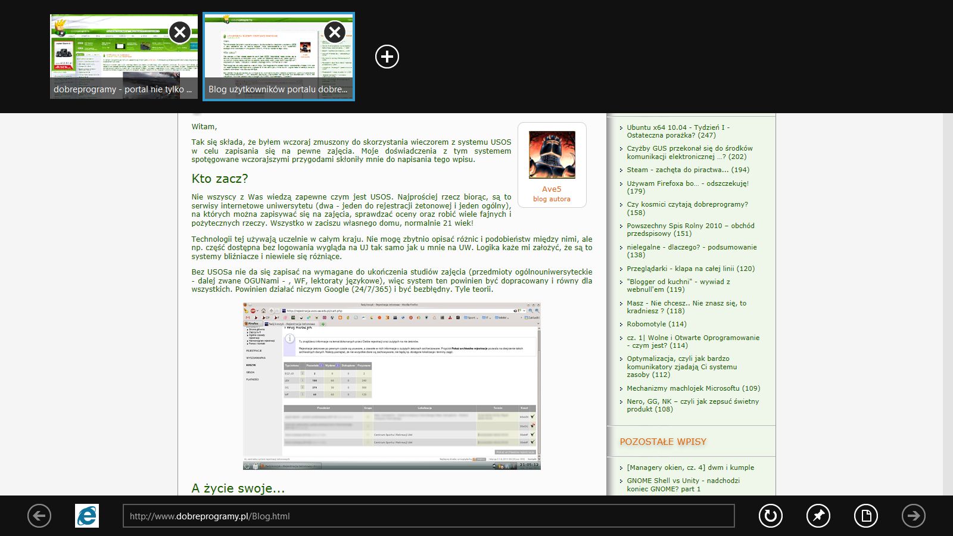Open the 'Robomotyle (114)' link

tap(655, 324)
